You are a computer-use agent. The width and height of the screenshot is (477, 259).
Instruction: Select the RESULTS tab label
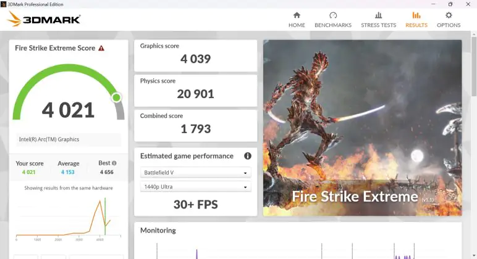tap(416, 25)
